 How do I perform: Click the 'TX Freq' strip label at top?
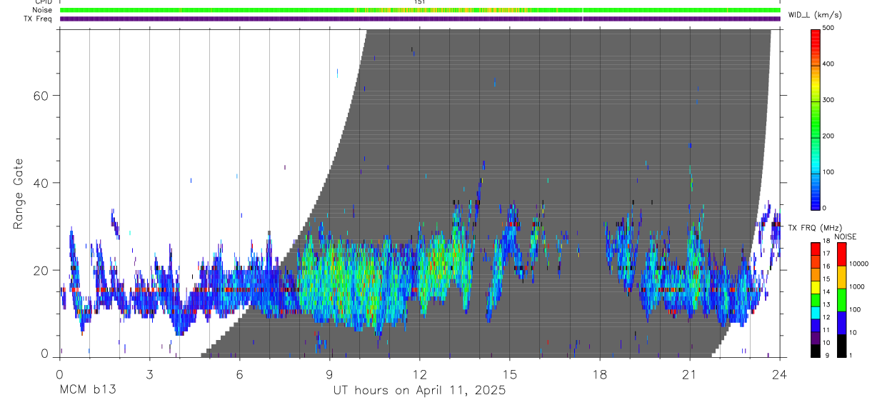(38, 19)
